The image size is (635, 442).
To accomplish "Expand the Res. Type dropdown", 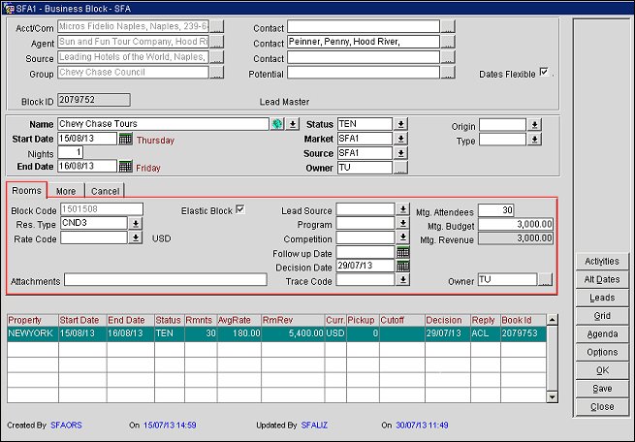I will [x=135, y=223].
